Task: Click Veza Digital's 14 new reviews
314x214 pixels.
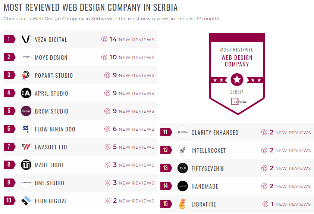Action: click(128, 40)
